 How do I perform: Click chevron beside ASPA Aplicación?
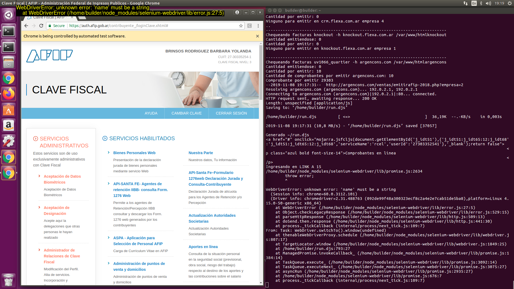pos(108,238)
